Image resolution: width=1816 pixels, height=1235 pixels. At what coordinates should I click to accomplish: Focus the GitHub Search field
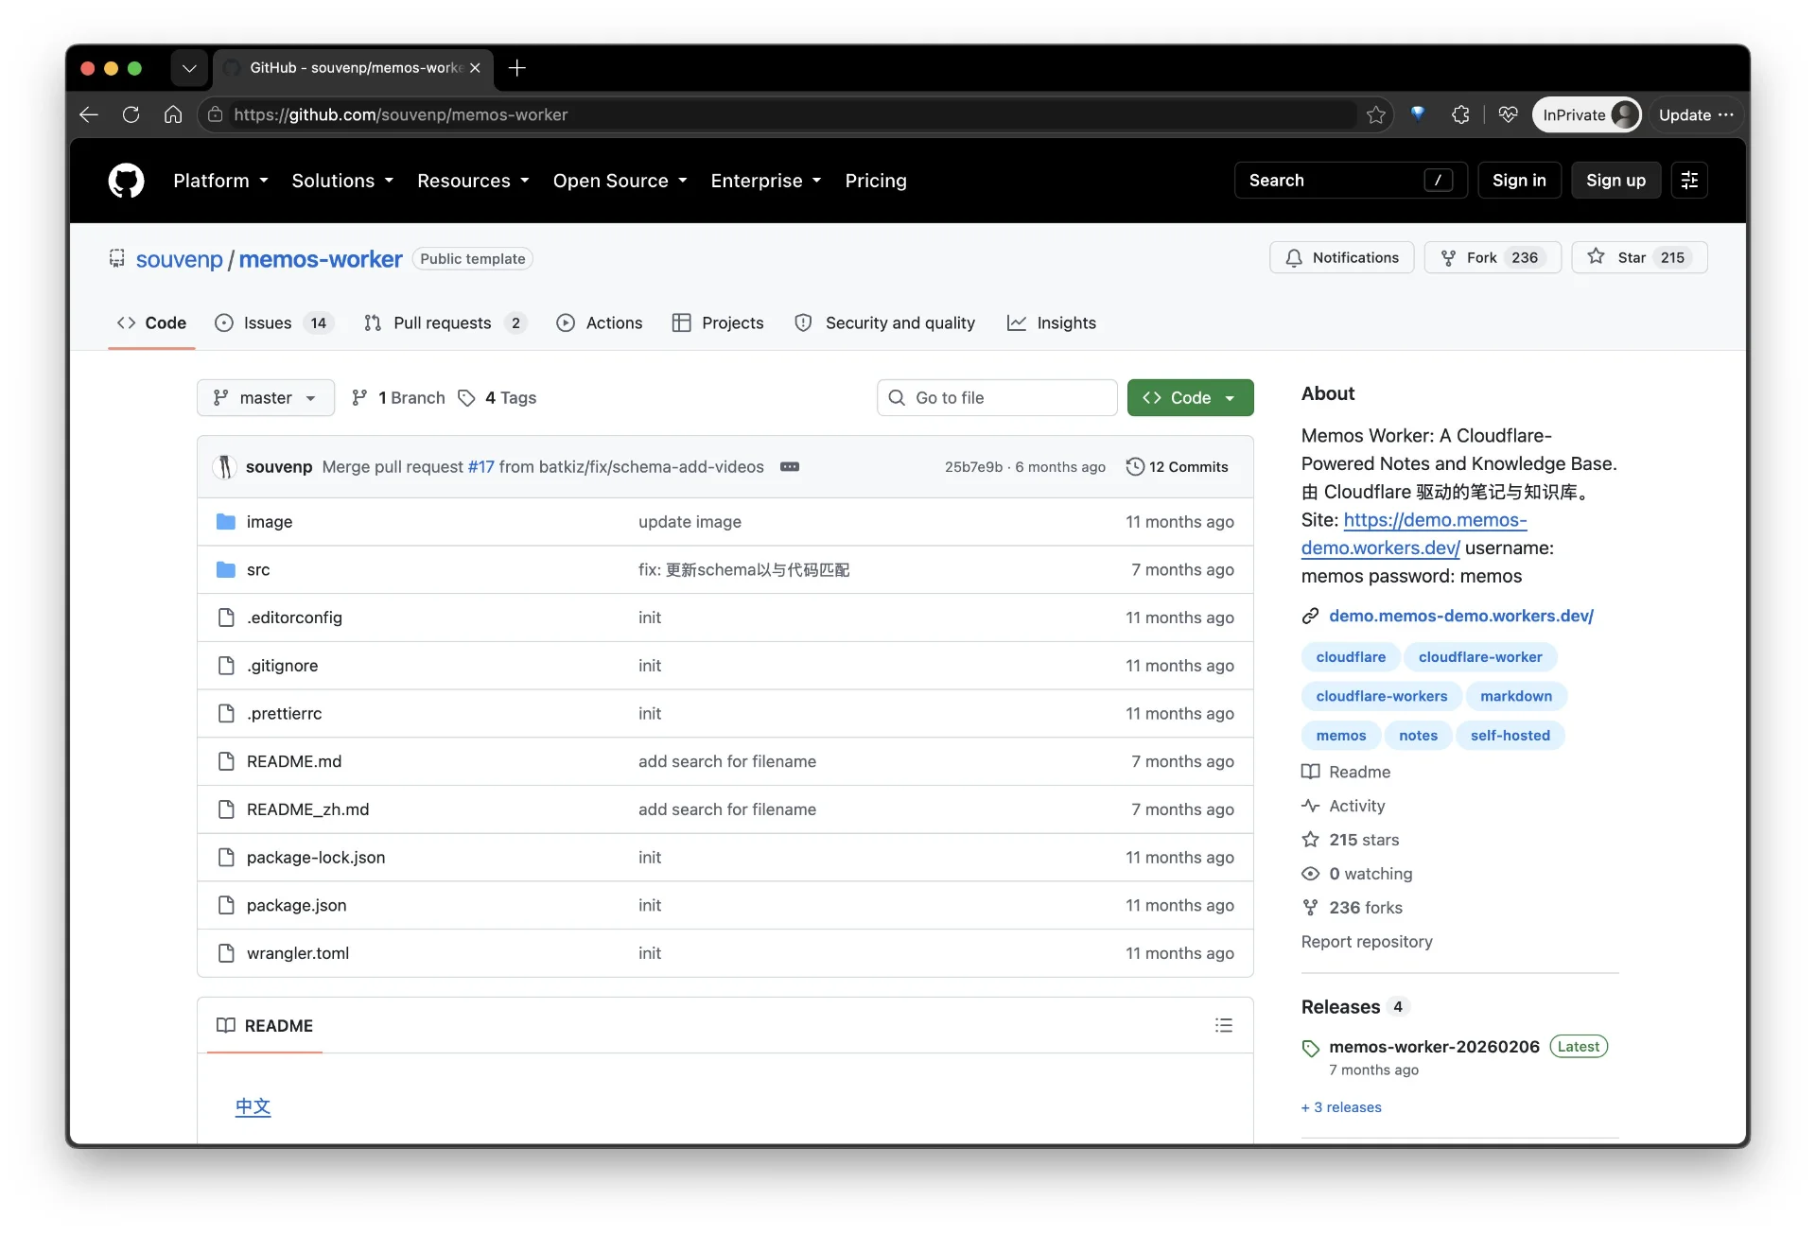point(1351,181)
